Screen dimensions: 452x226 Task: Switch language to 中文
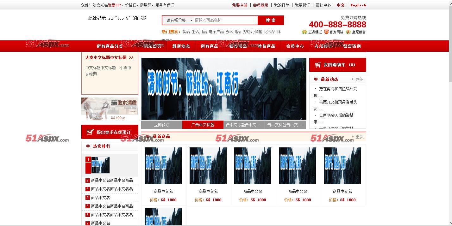pos(341,5)
